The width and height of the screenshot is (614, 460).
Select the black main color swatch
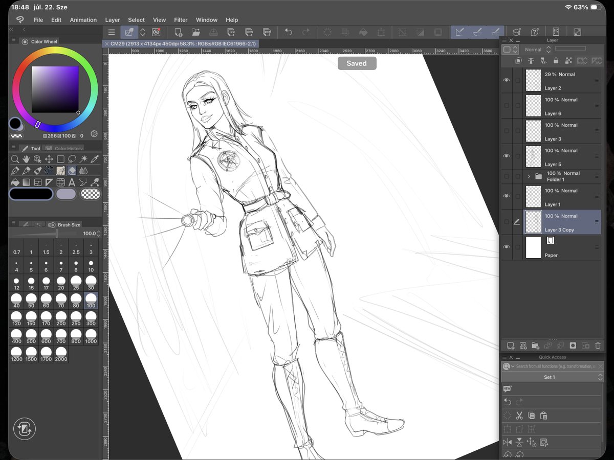click(x=31, y=194)
